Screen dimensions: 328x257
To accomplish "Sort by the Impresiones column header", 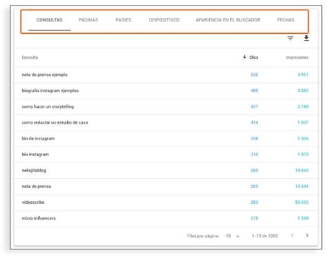I will coord(297,57).
